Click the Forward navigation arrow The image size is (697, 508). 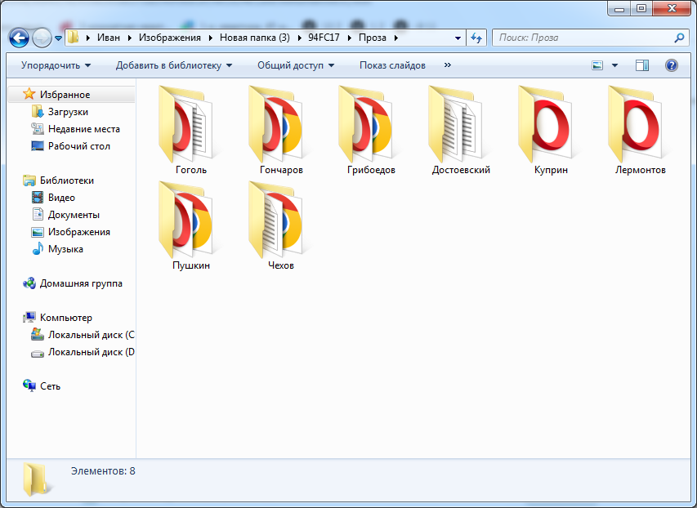pos(42,38)
